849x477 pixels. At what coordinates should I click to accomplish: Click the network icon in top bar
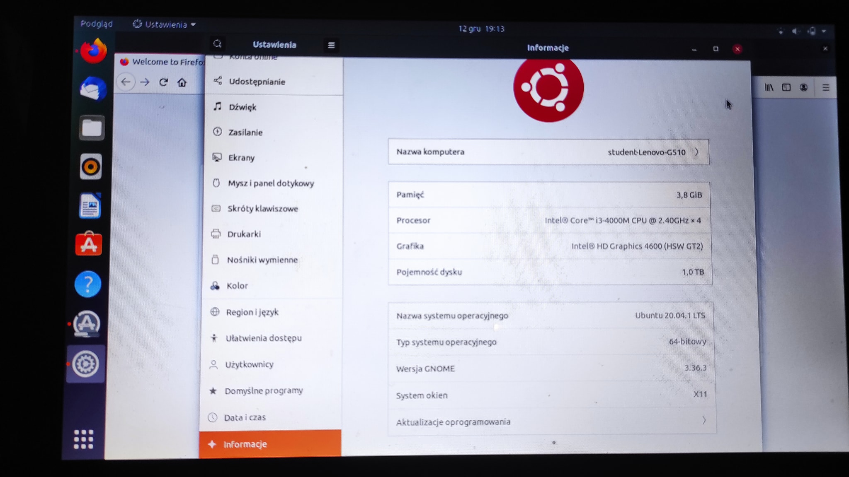pyautogui.click(x=781, y=31)
